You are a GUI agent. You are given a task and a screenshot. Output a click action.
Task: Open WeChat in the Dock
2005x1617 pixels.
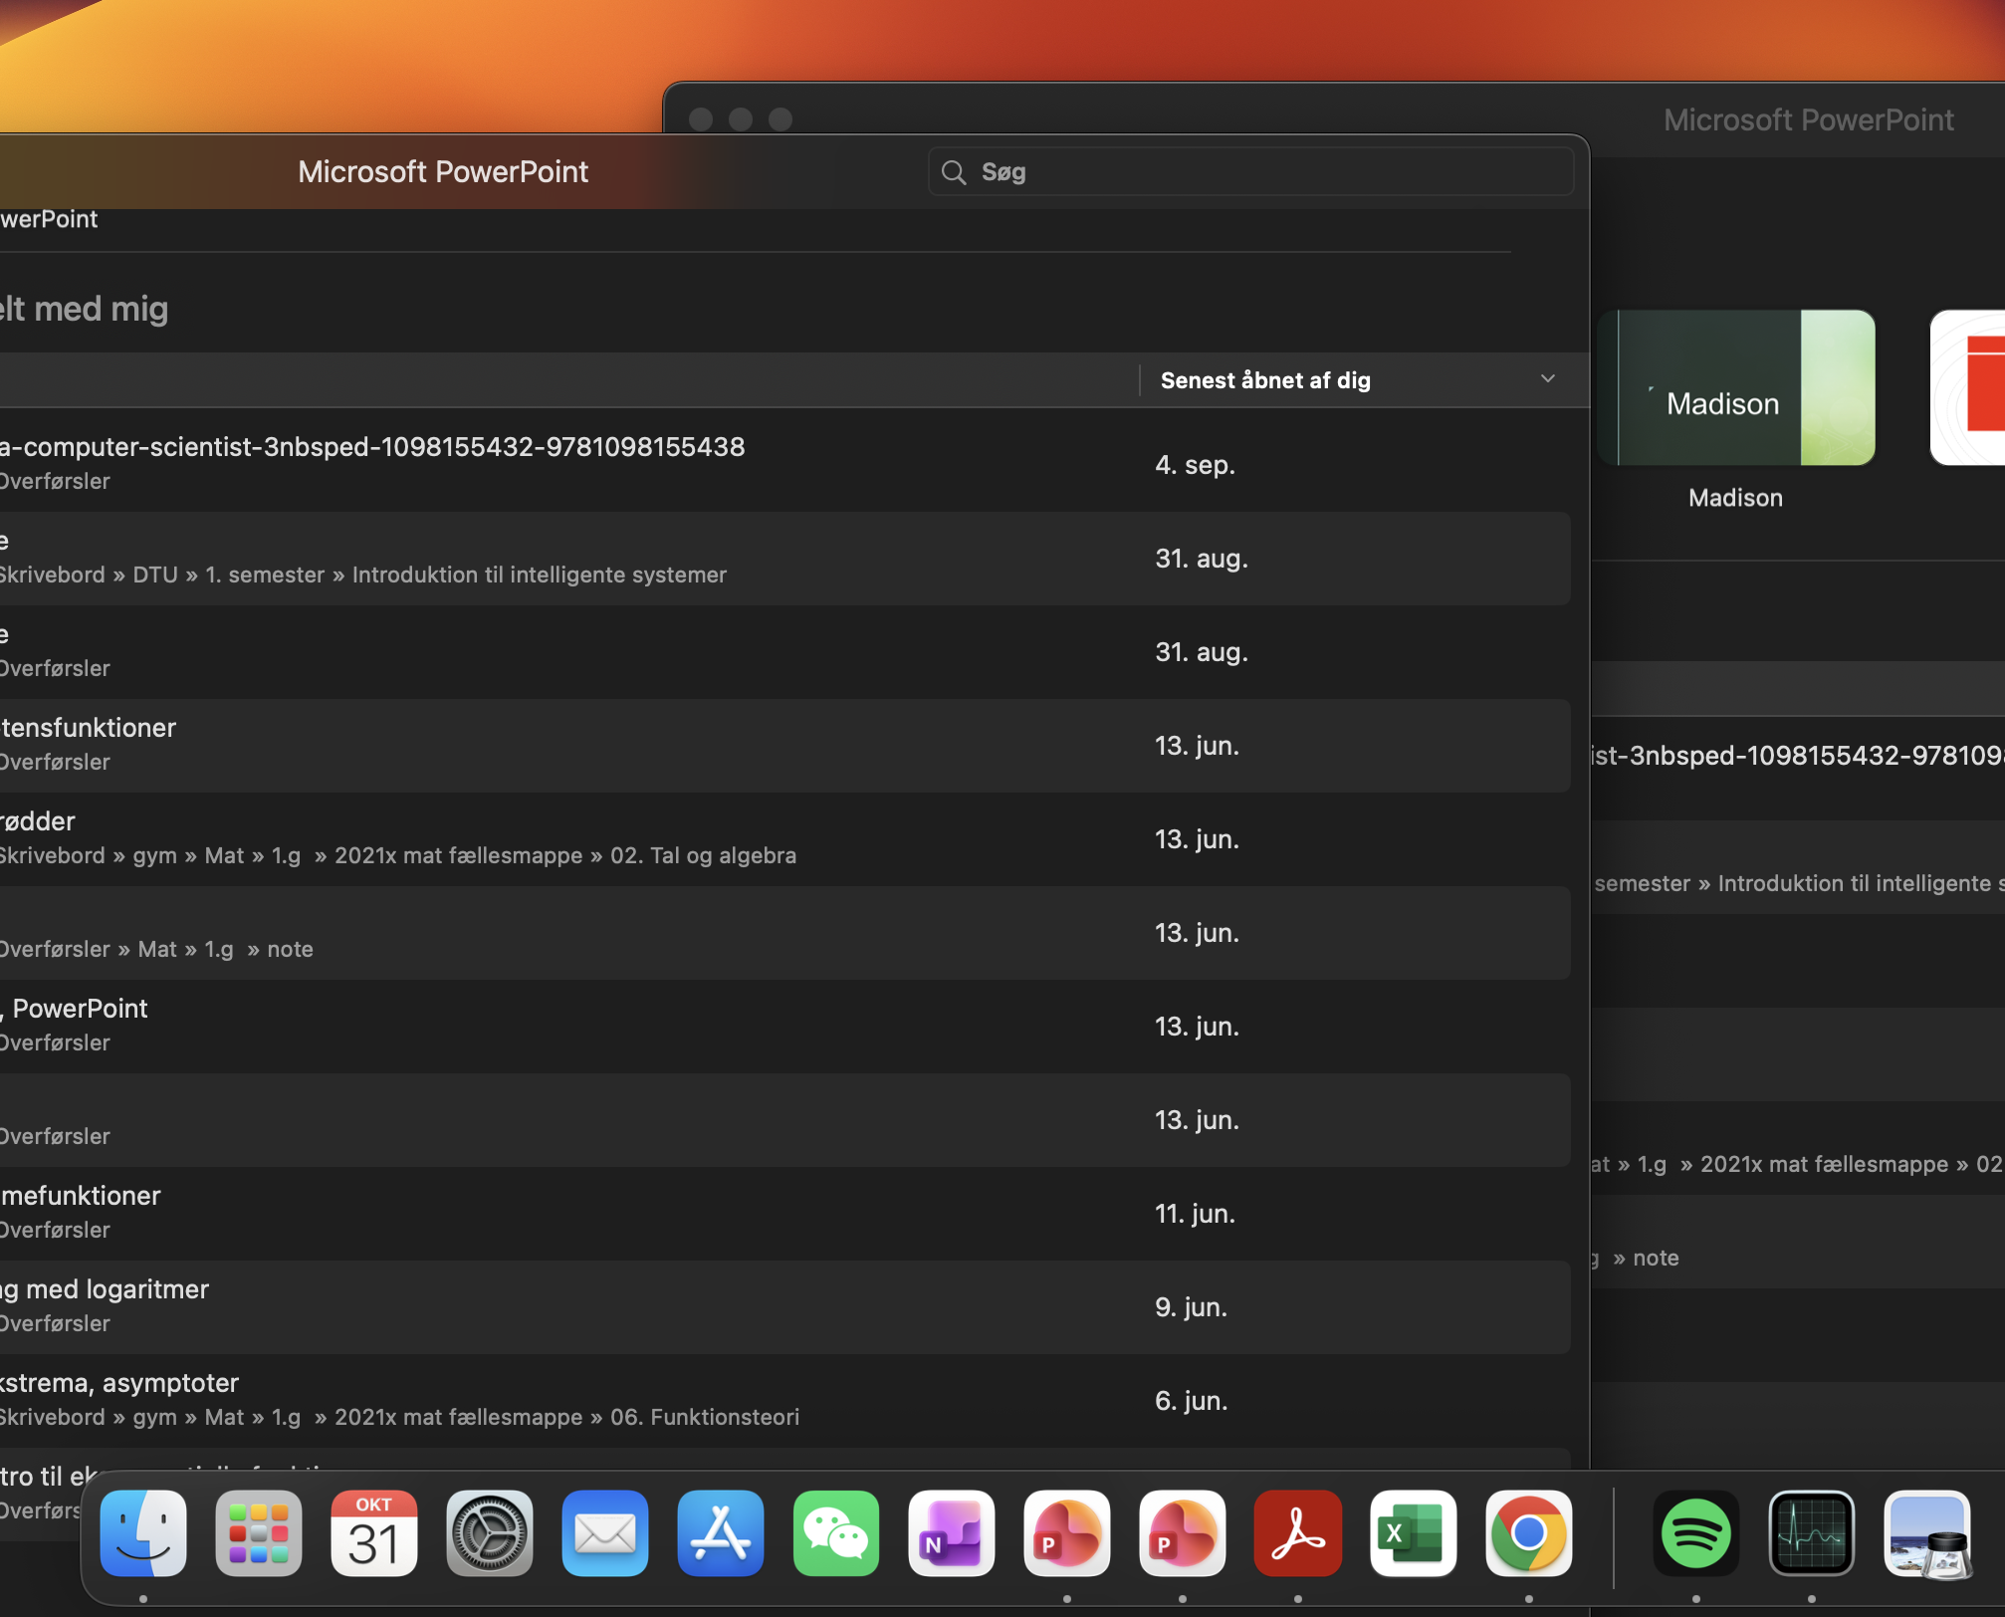836,1533
